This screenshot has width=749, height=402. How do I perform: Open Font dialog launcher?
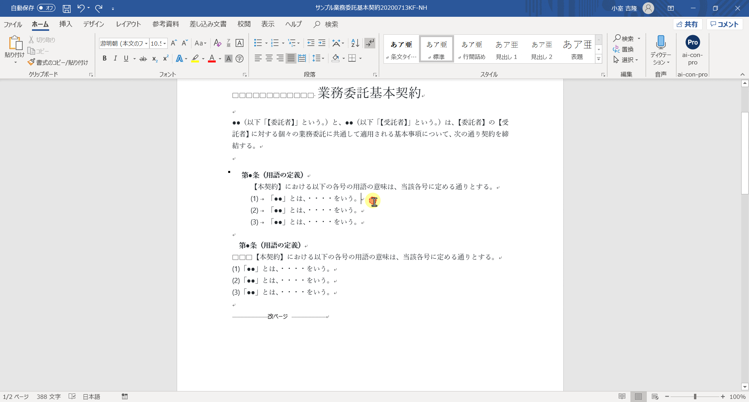coord(245,75)
